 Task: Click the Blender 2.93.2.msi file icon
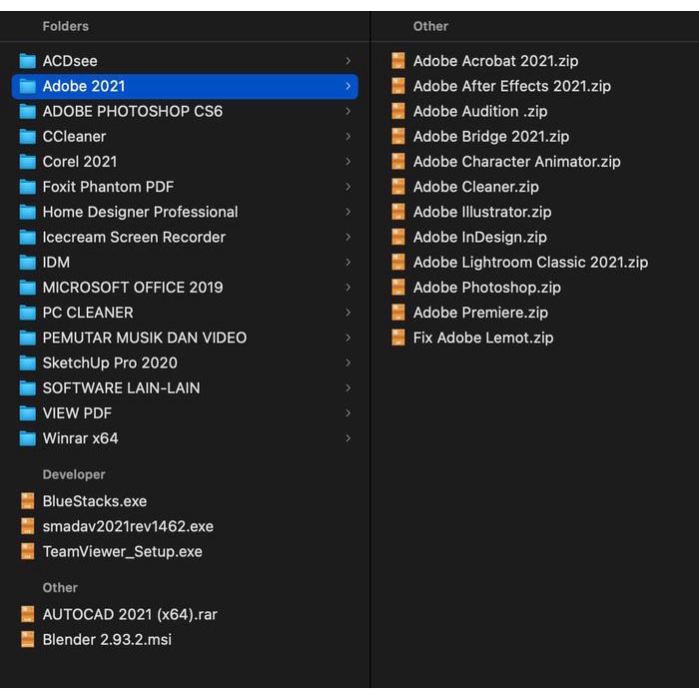(x=28, y=640)
